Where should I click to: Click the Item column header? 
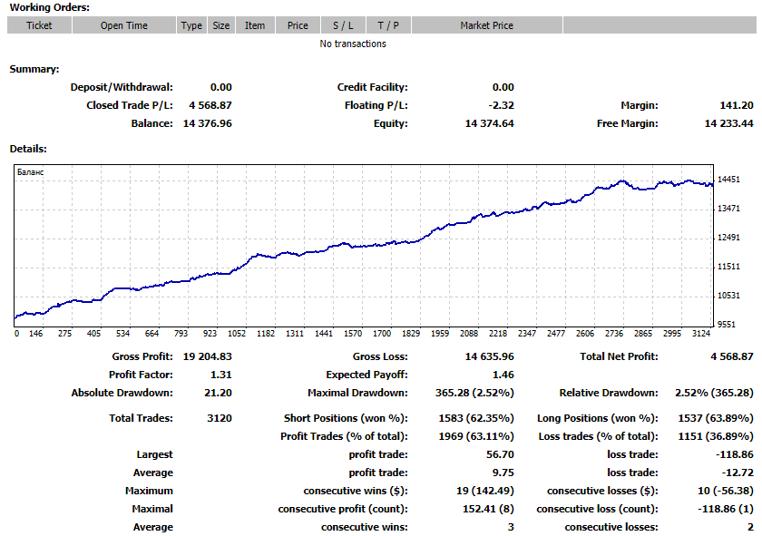coord(255,25)
